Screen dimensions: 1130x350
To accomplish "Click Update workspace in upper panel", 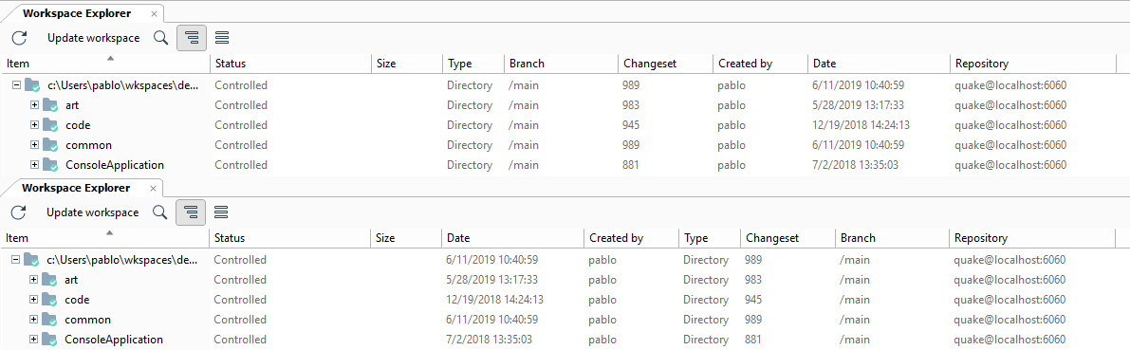I will [94, 37].
